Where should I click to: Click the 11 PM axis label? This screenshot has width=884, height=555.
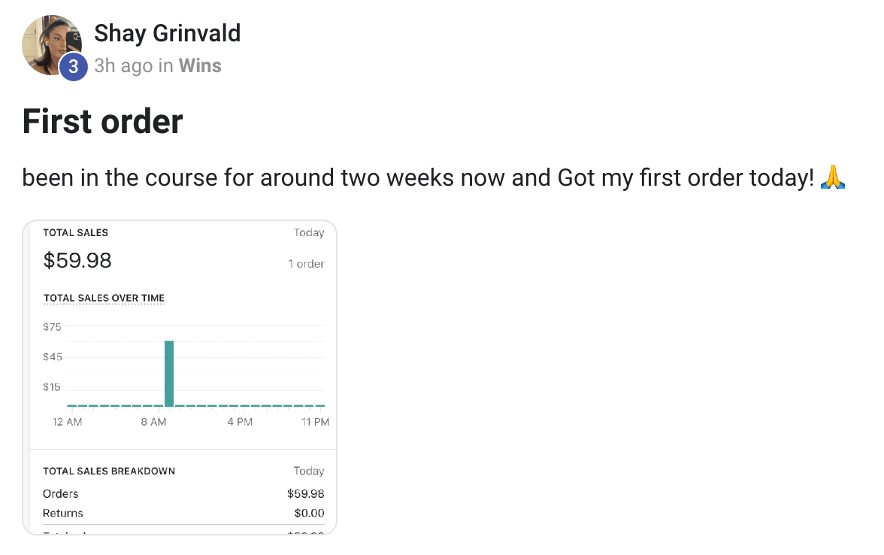pyautogui.click(x=315, y=422)
